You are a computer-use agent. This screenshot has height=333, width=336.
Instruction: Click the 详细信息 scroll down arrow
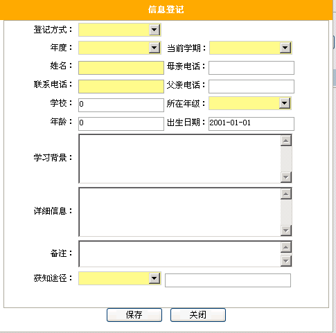point(286,231)
